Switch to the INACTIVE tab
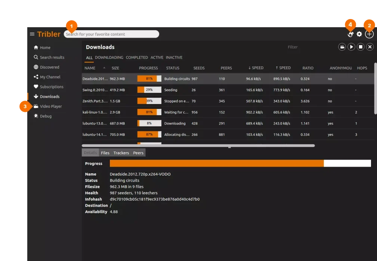This screenshot has width=377, height=261. (x=174, y=57)
